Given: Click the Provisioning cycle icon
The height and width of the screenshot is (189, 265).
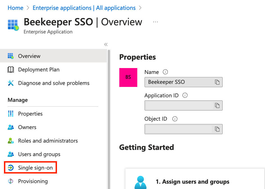Looking at the screenshot, I should pos(11,181).
